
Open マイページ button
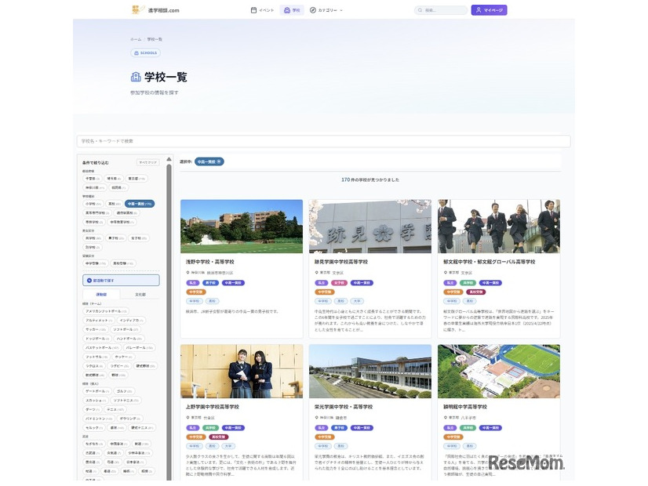click(489, 10)
